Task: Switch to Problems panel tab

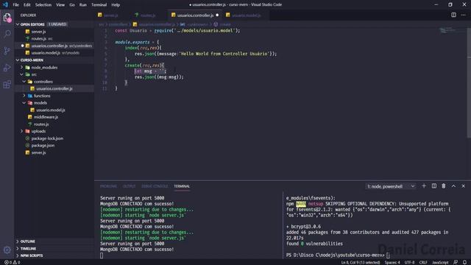Action: [108, 186]
